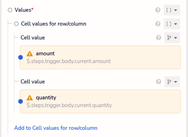The height and width of the screenshot is (137, 188).
Task: Select Cell values for row/column radio circle
Action: coord(16,24)
